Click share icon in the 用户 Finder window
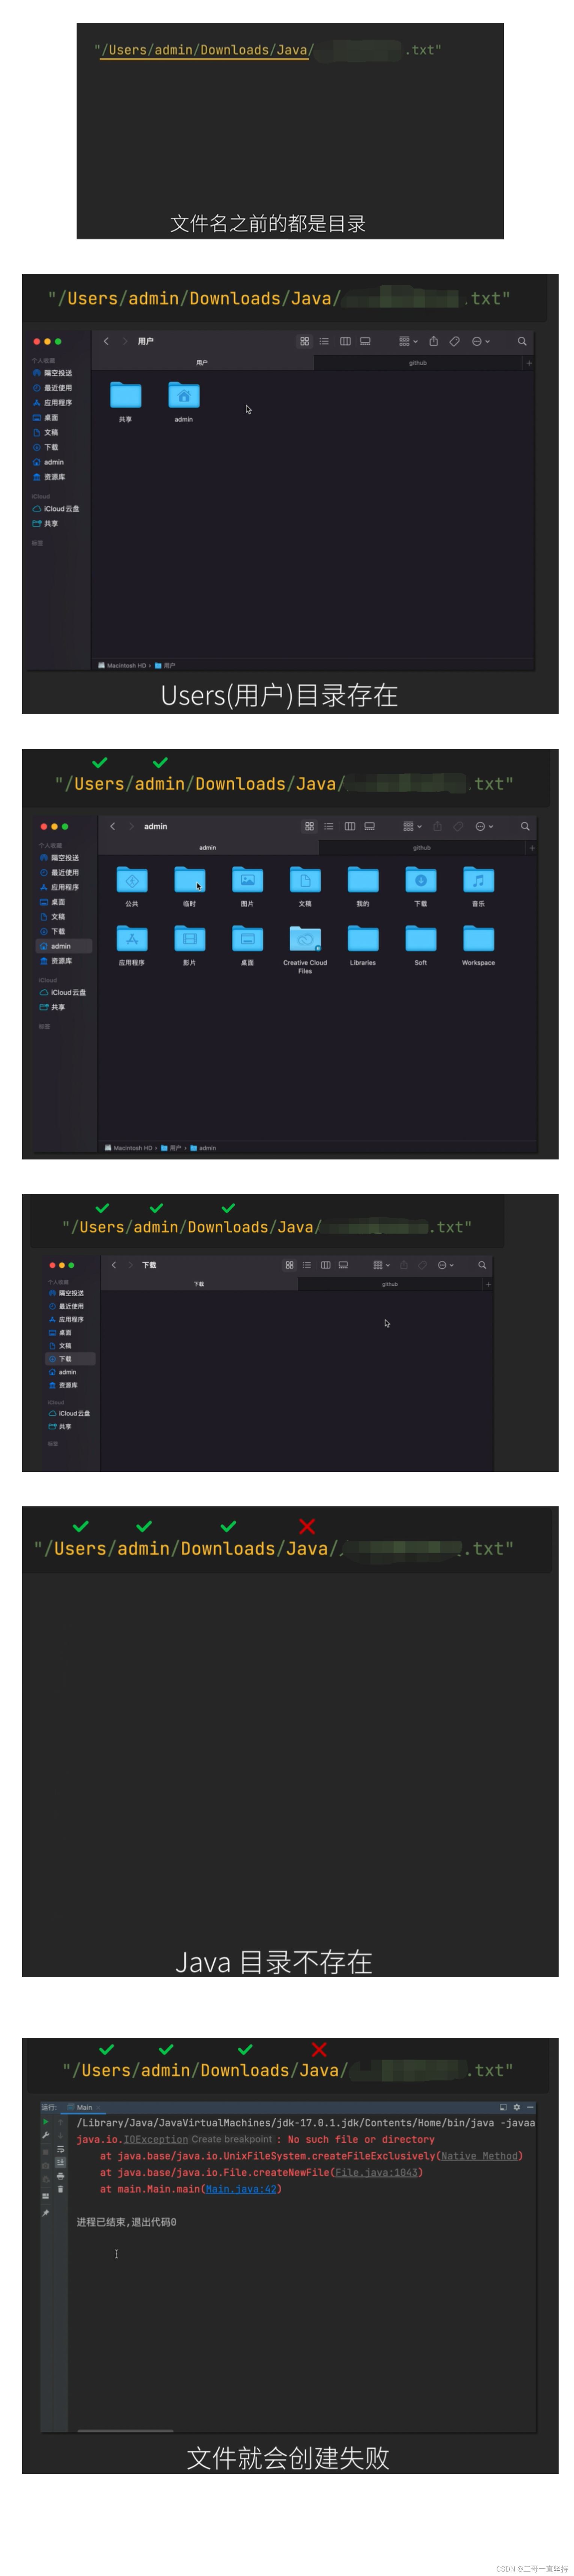Image resolution: width=574 pixels, height=2576 pixels. [x=433, y=341]
